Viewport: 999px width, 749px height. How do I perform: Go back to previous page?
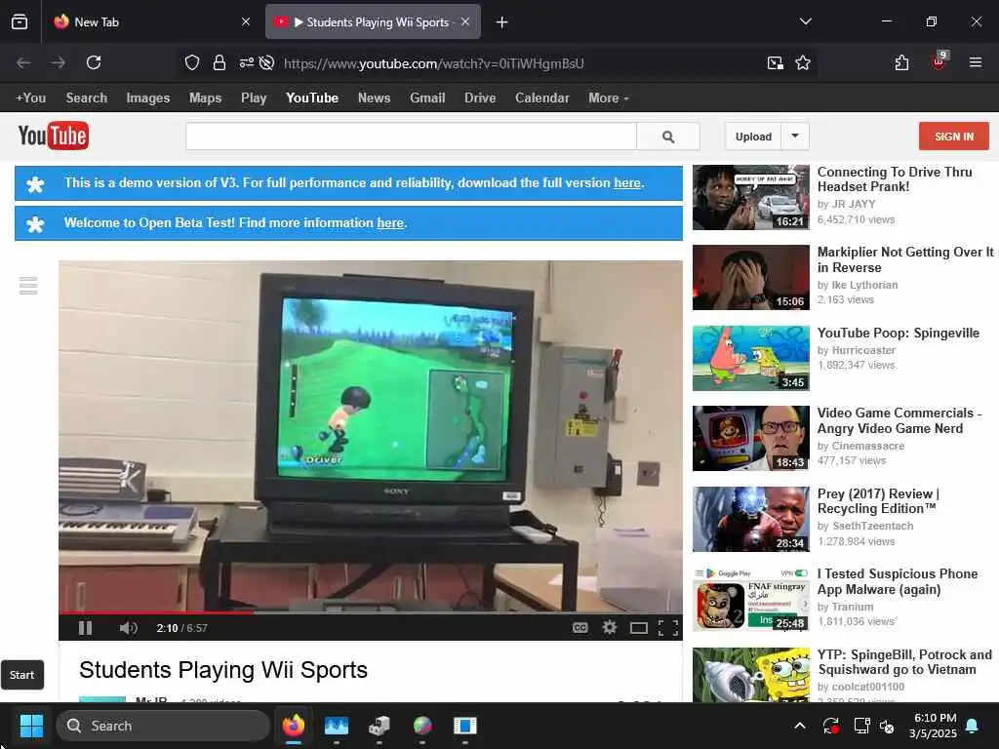pyautogui.click(x=23, y=62)
